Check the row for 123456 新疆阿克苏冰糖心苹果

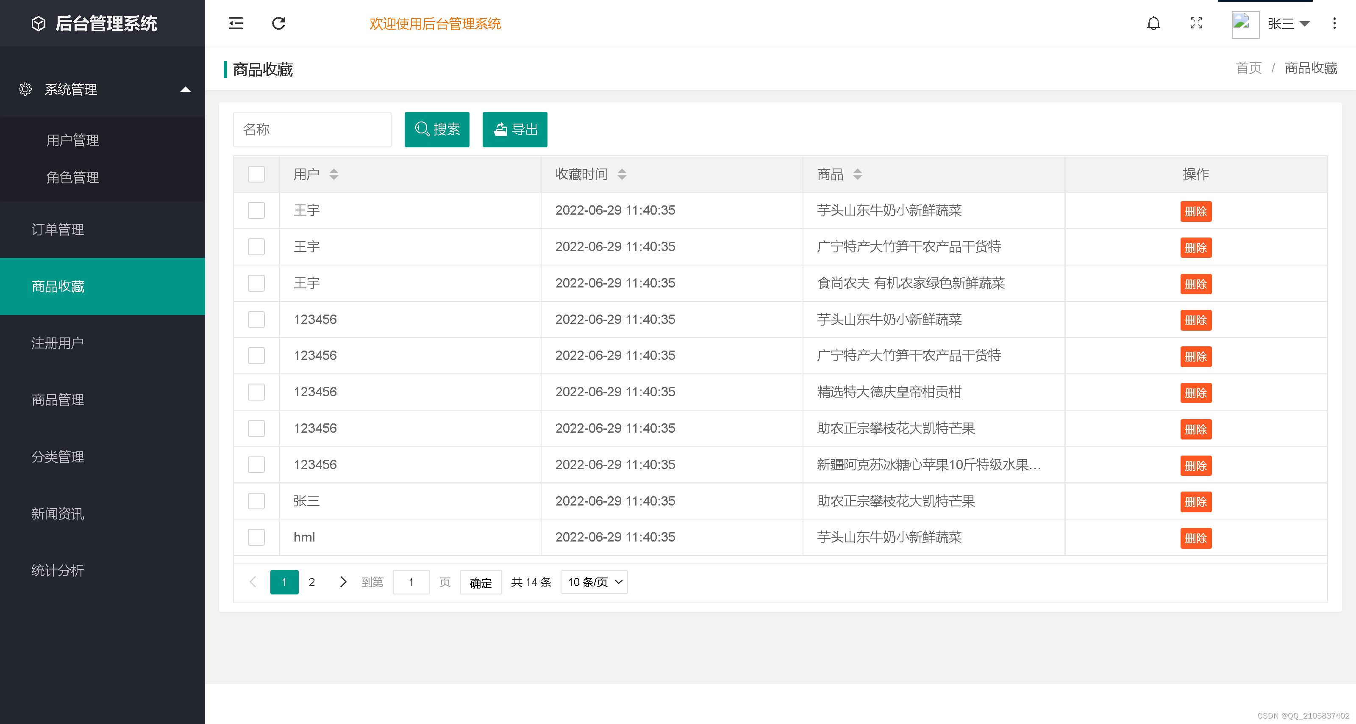(256, 464)
